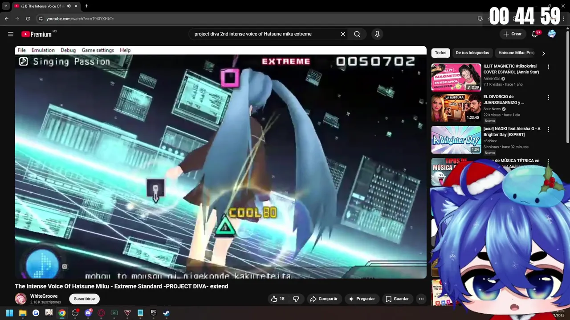Switch to Chrome on the taskbar
This screenshot has height=320, width=570.
tap(62, 313)
